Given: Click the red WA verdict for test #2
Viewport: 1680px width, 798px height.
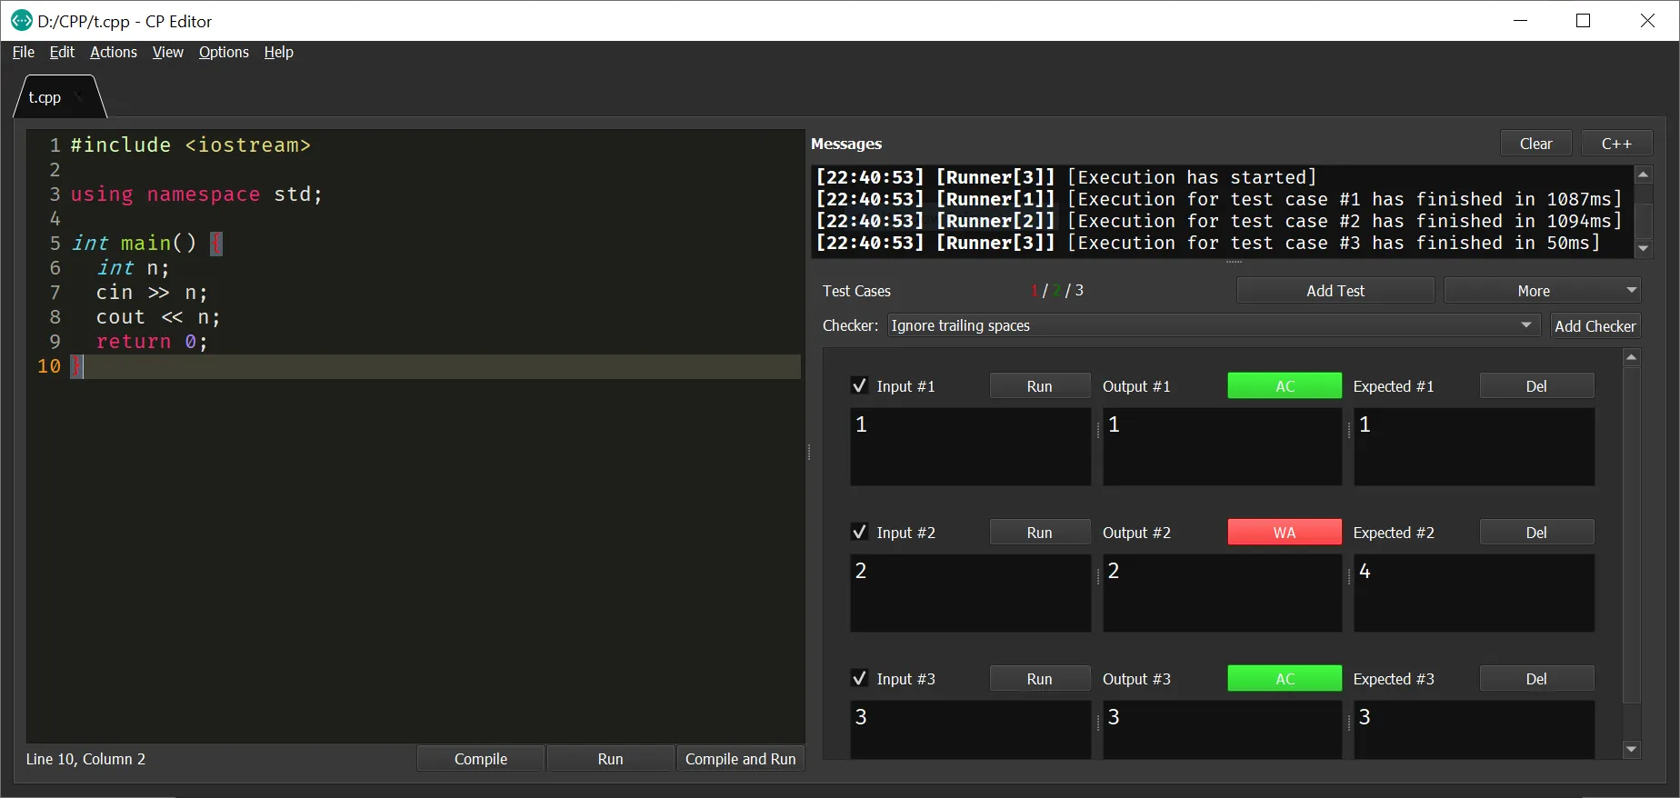Looking at the screenshot, I should pyautogui.click(x=1284, y=533).
